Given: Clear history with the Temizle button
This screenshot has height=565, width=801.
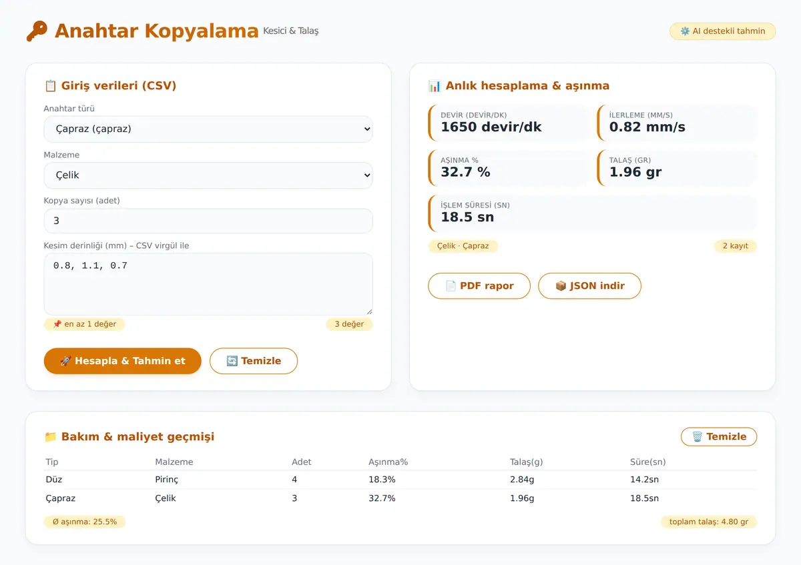Looking at the screenshot, I should [x=719, y=437].
